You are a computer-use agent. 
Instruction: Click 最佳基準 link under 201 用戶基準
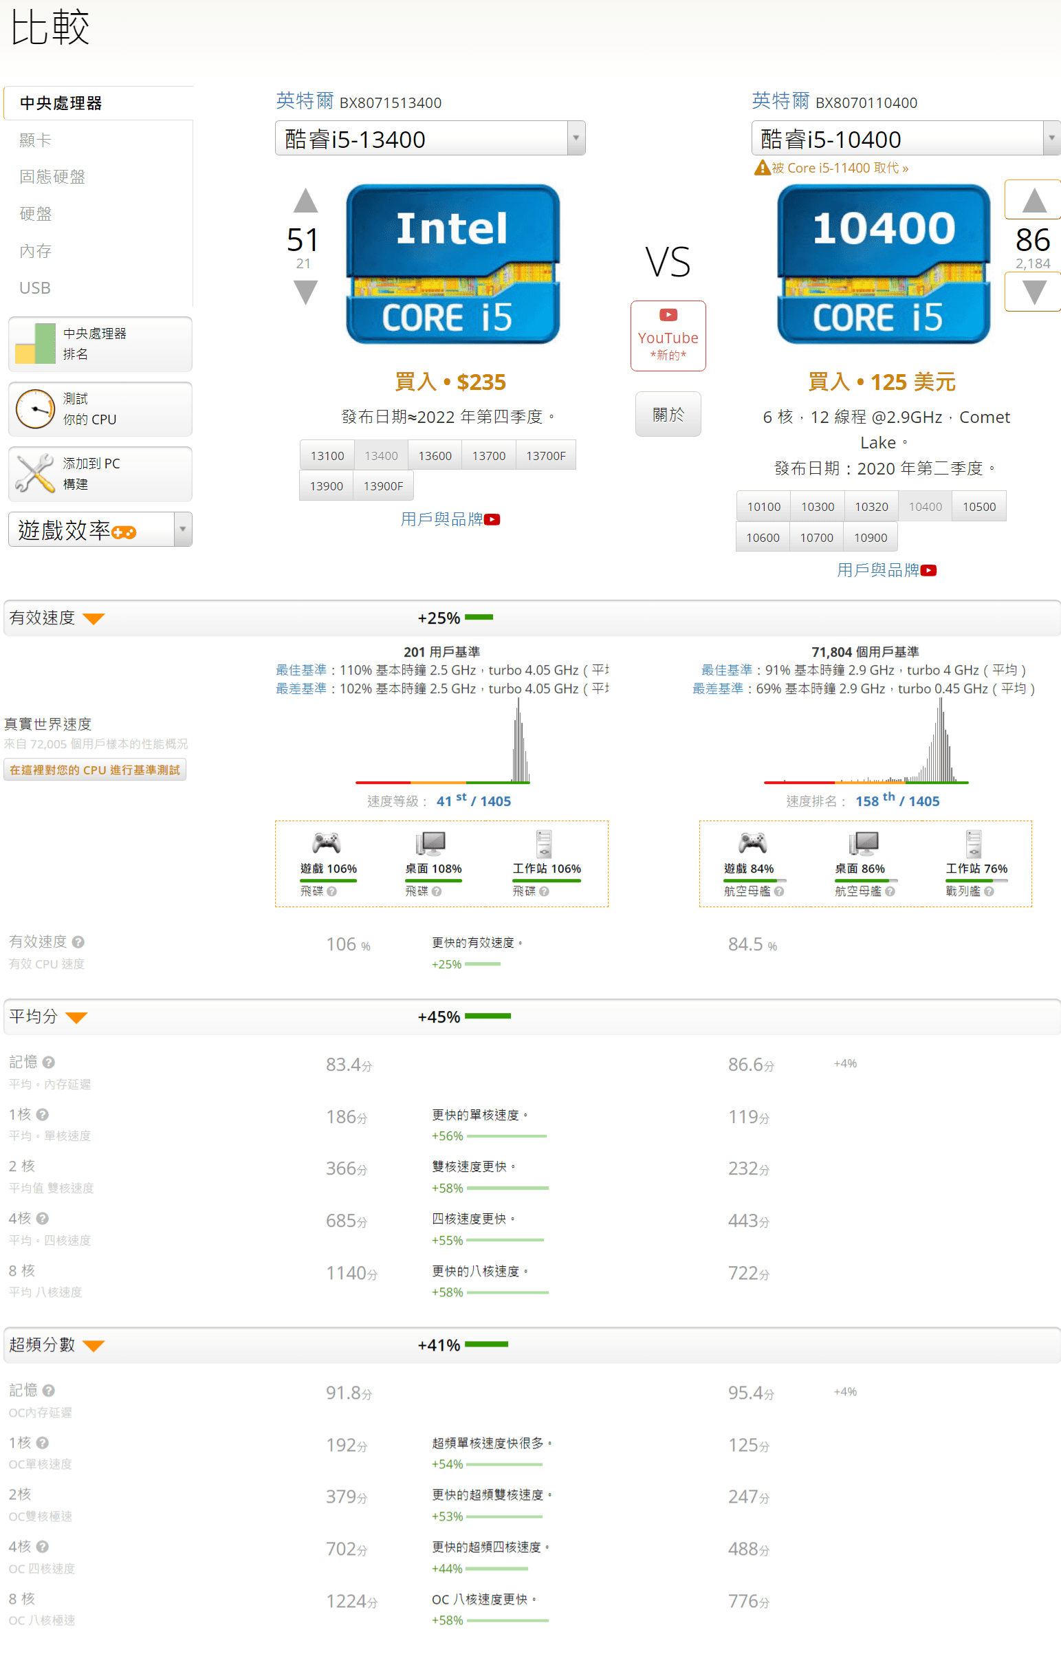[301, 670]
